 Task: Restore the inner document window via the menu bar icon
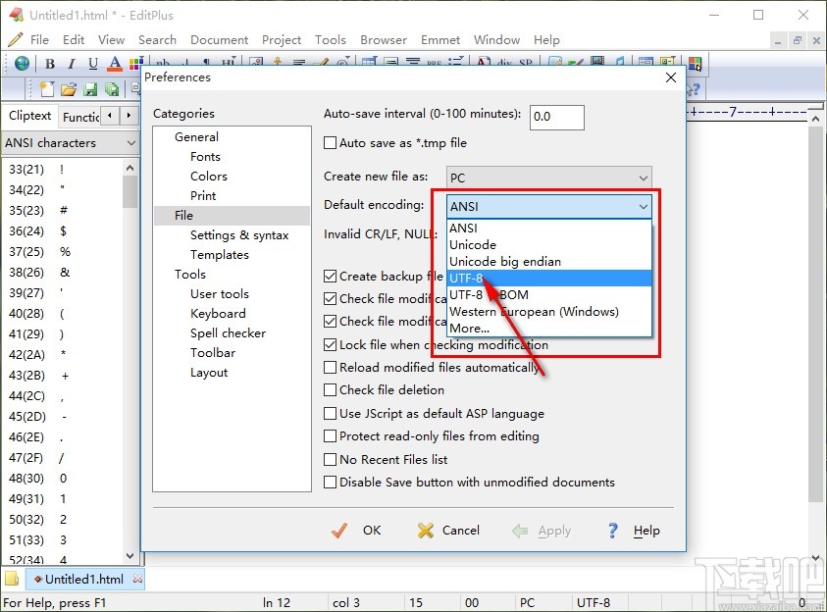point(797,40)
